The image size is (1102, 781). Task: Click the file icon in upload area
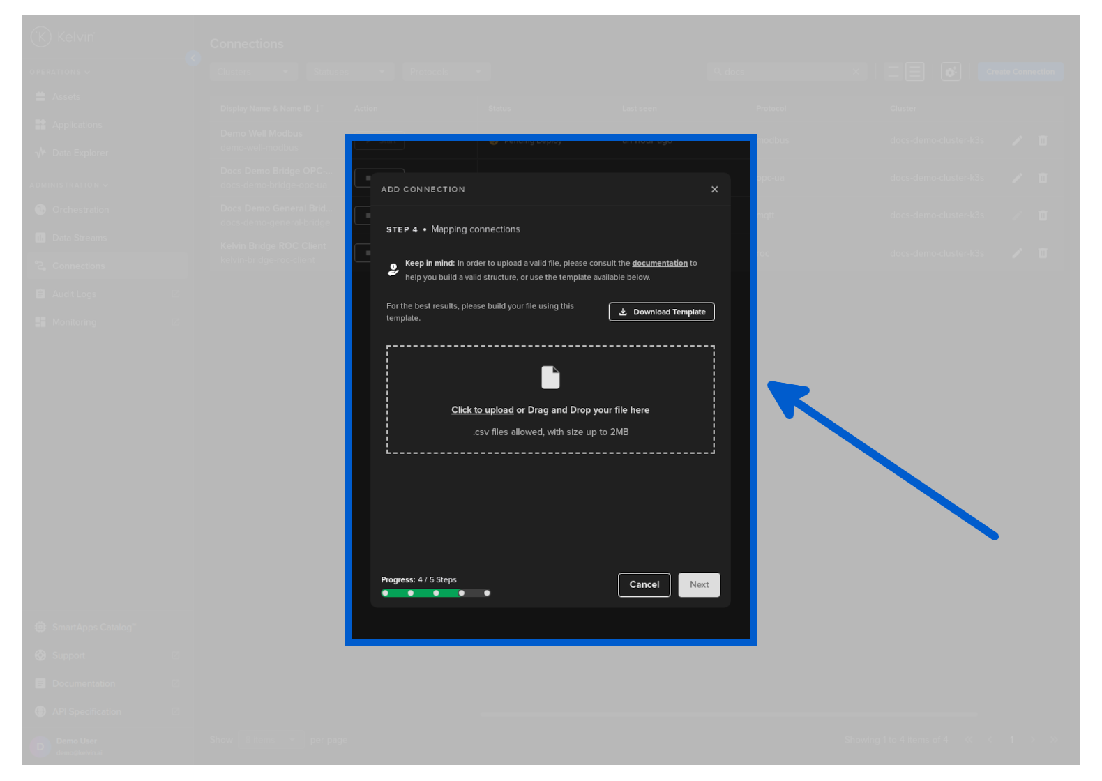point(550,377)
